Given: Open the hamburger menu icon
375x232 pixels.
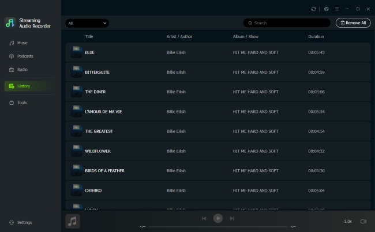Looking at the screenshot, I should tap(337, 9).
